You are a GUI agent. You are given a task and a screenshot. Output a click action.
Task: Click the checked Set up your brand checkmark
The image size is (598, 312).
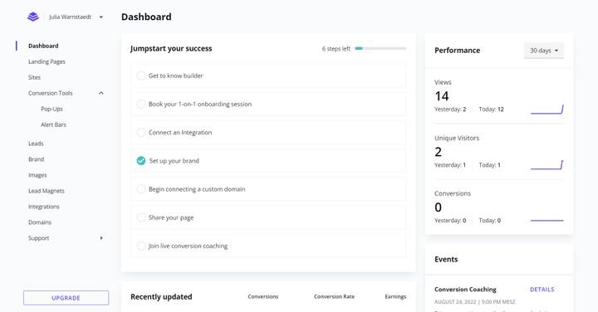[x=141, y=161]
